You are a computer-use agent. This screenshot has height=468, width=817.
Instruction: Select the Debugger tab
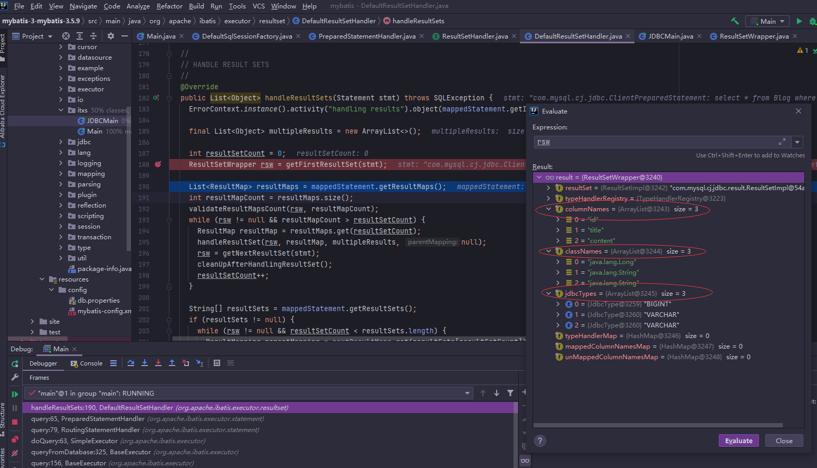pyautogui.click(x=43, y=363)
